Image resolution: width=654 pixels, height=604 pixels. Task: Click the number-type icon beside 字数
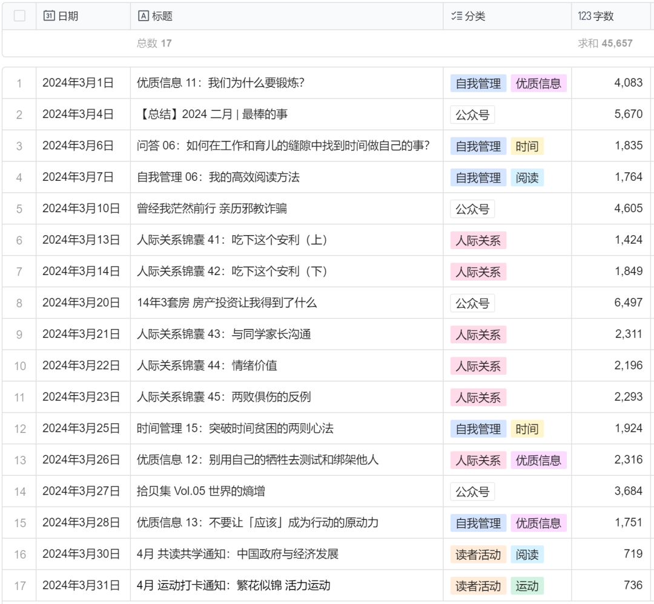[x=584, y=16]
